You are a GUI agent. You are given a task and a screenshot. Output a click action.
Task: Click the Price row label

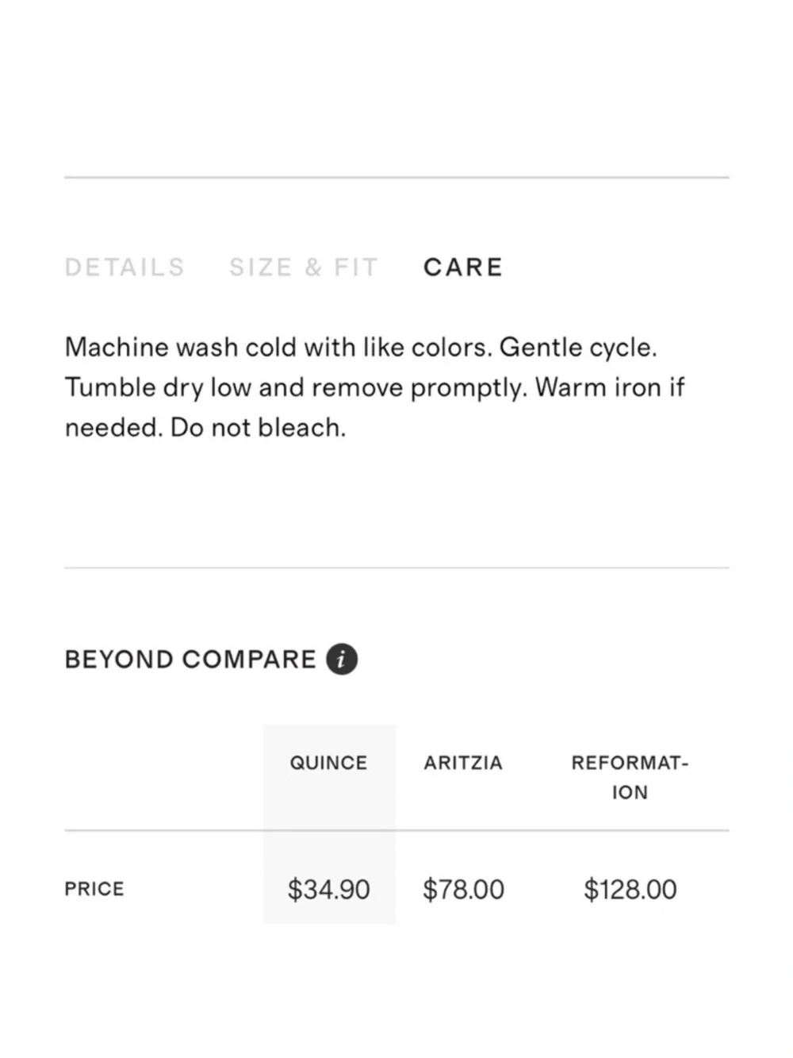tap(94, 889)
